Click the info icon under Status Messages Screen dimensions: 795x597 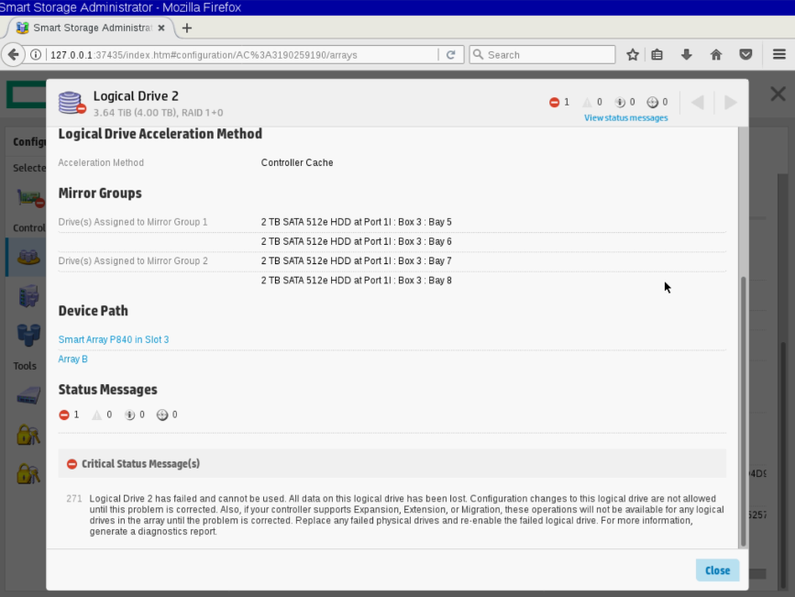[130, 415]
